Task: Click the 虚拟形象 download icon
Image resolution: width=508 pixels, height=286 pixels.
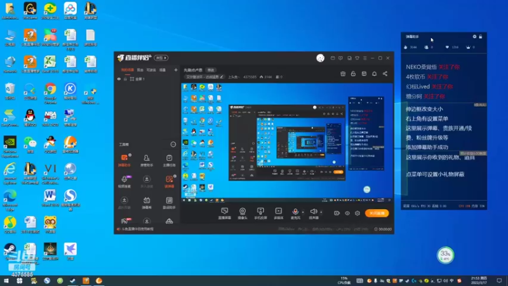Action: [x=124, y=200]
